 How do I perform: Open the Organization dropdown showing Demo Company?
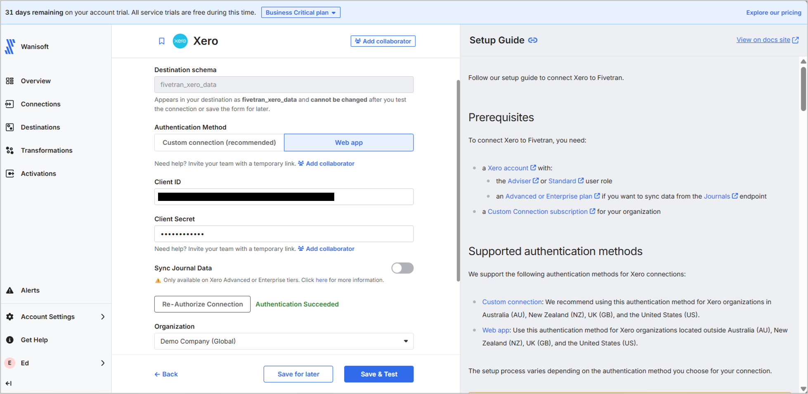tap(284, 341)
